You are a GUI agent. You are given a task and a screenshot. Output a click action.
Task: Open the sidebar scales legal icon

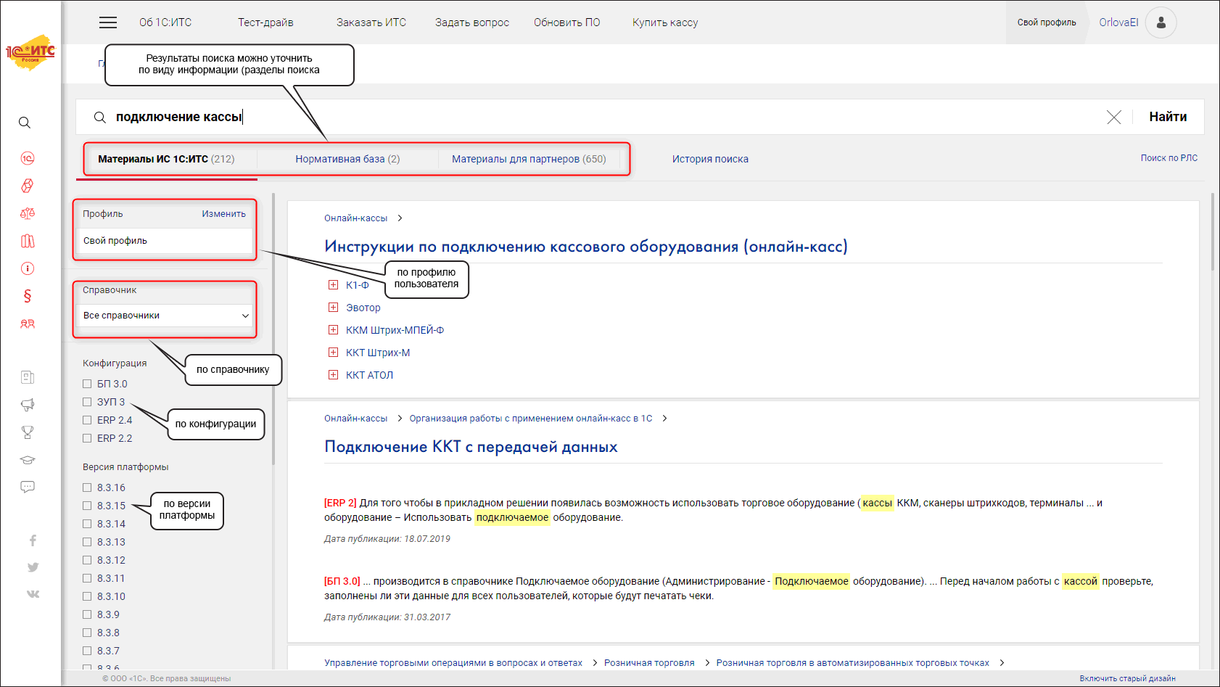pos(28,213)
